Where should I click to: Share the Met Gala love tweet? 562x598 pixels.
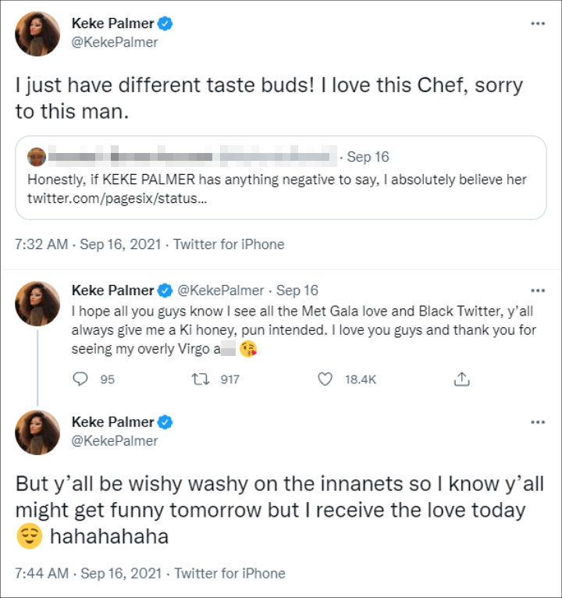tap(461, 379)
